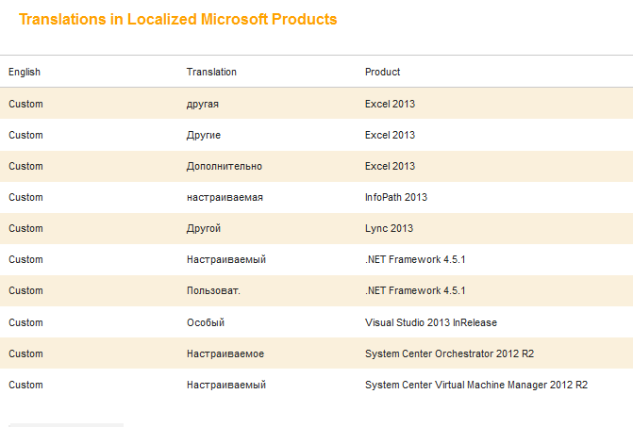This screenshot has height=427, width=633.
Task: Click the English column header
Action: click(25, 72)
